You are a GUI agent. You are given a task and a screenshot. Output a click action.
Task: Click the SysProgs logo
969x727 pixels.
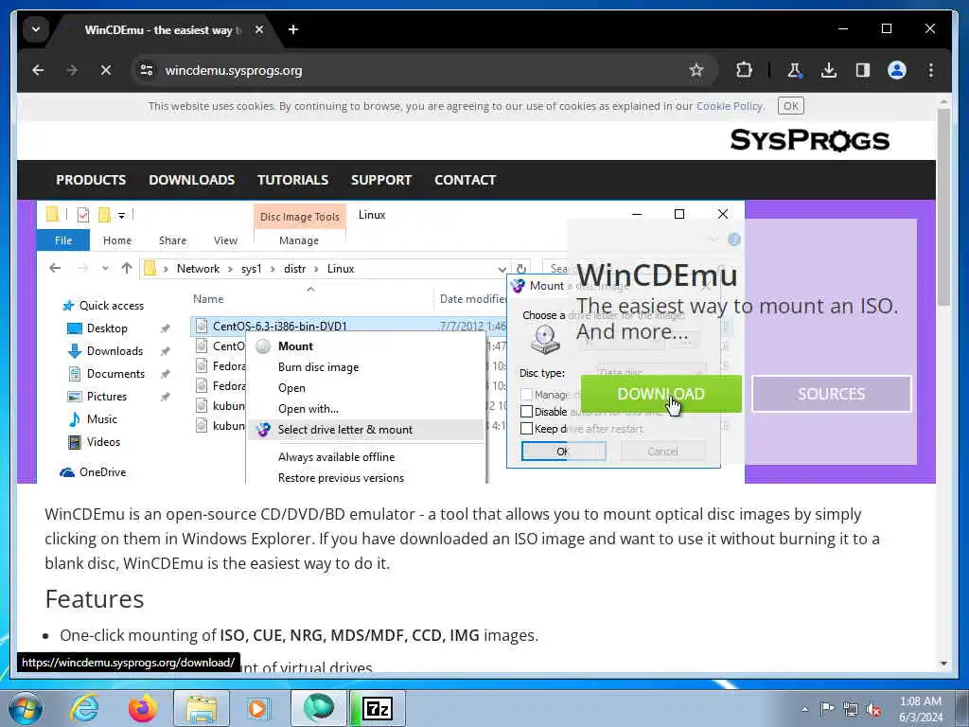[x=810, y=140]
